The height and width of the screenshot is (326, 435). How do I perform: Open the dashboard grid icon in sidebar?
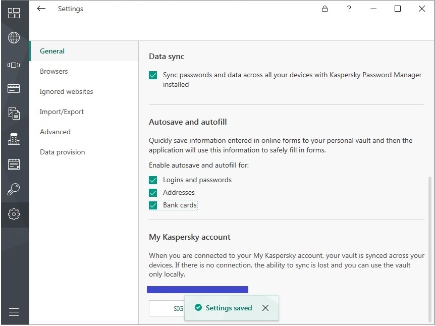click(14, 13)
